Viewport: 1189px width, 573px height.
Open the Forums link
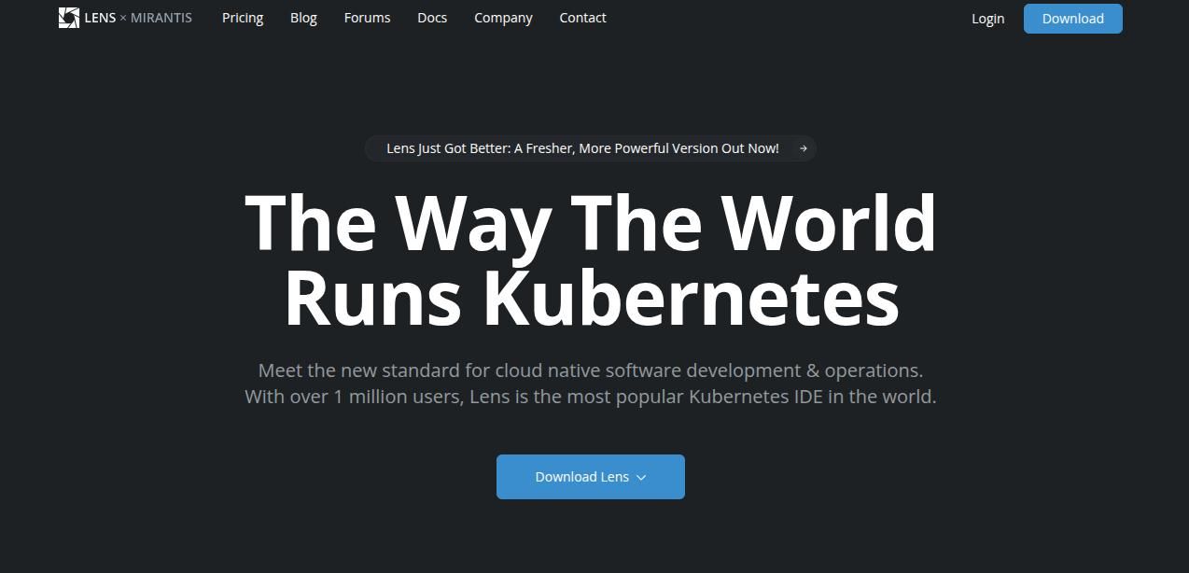pyautogui.click(x=367, y=18)
